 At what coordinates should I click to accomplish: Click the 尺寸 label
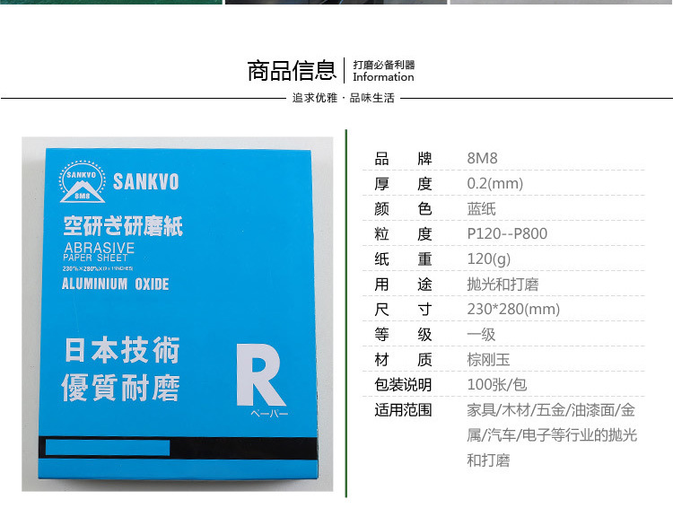pos(403,309)
